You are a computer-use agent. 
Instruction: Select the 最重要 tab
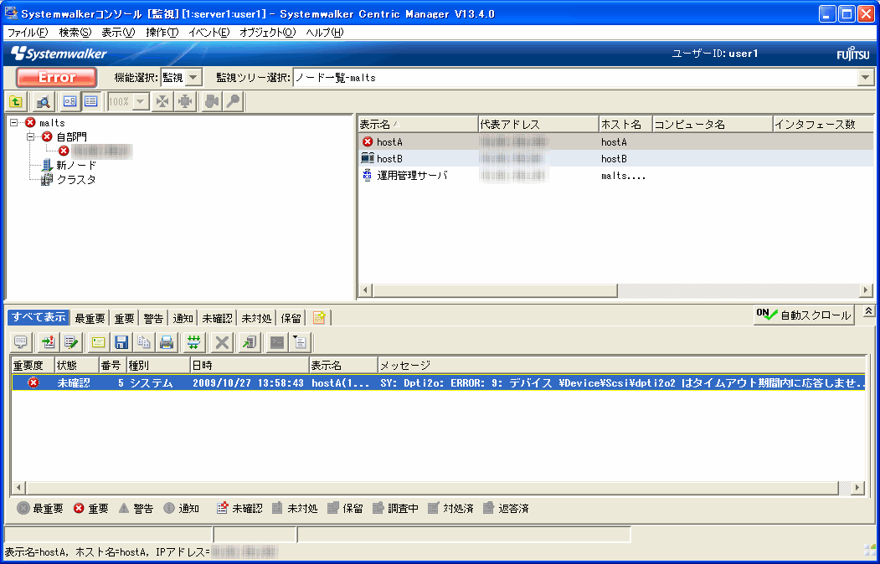point(90,319)
